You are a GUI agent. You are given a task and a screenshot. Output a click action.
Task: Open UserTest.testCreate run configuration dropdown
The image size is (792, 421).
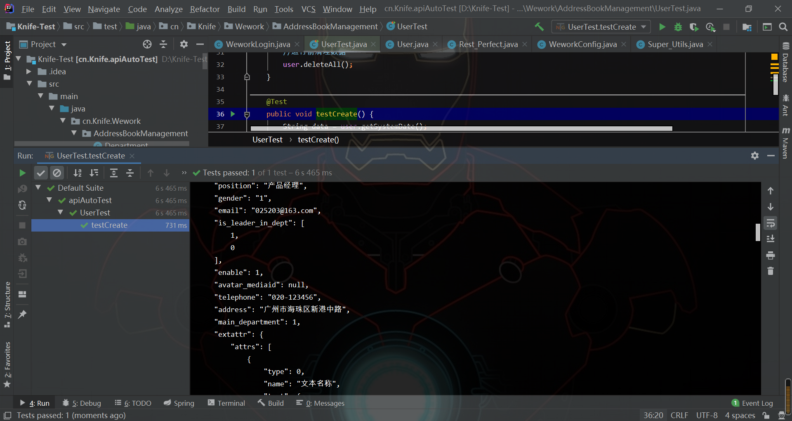point(601,27)
